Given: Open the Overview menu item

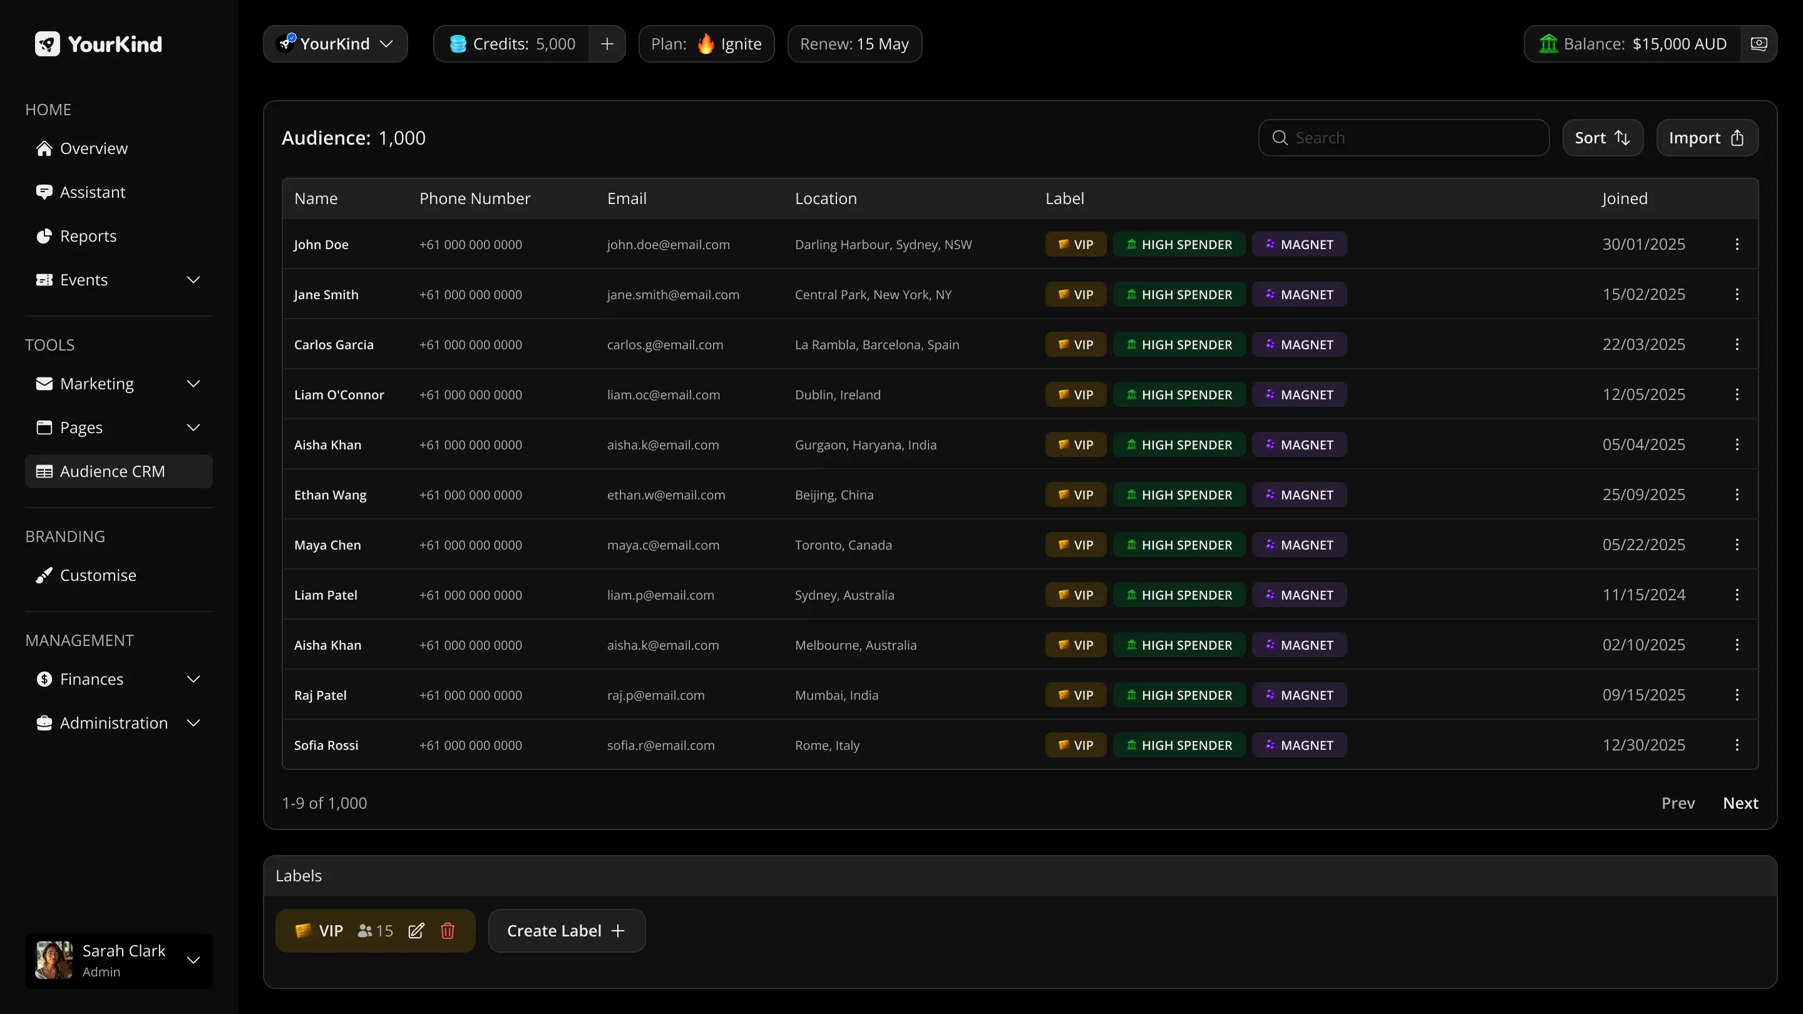Looking at the screenshot, I should tap(94, 148).
